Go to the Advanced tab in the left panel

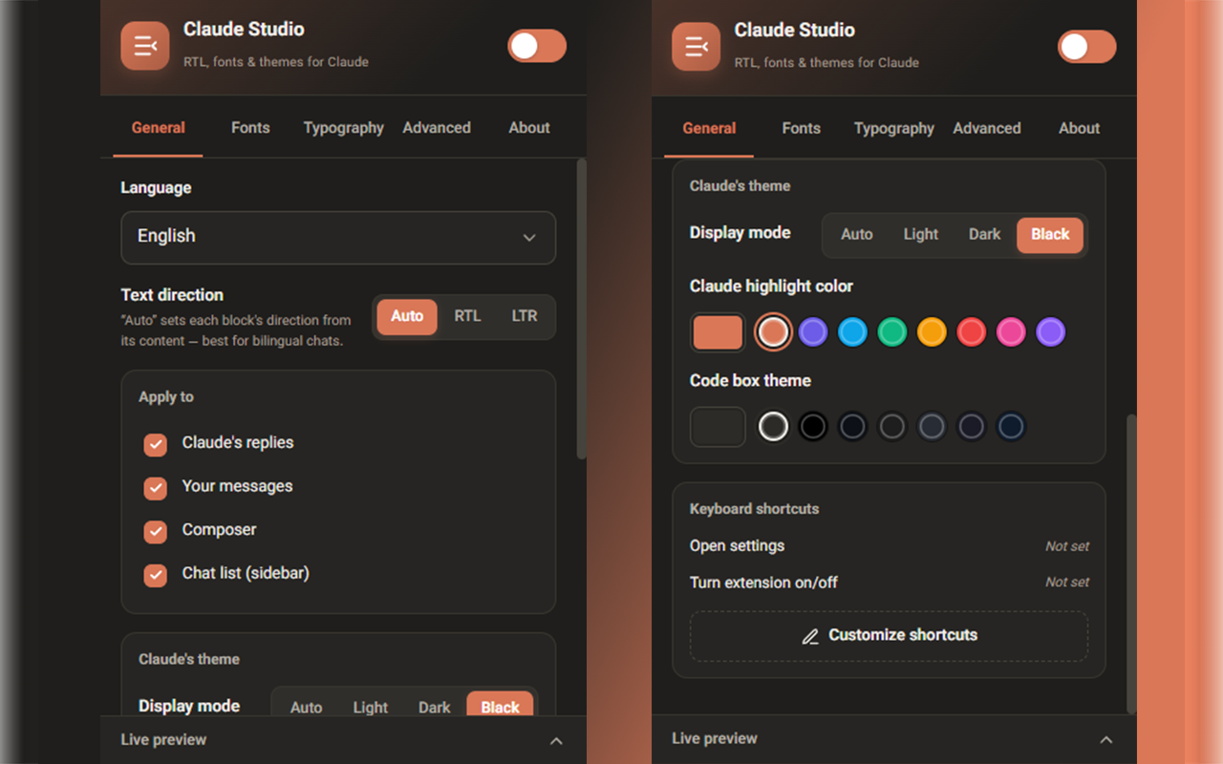(x=437, y=128)
